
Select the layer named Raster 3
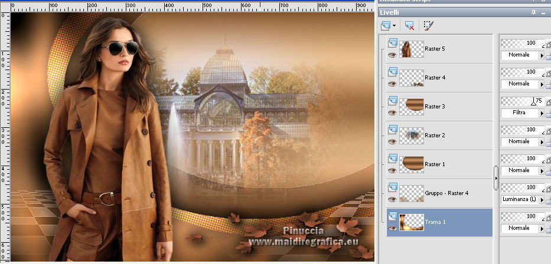coord(435,106)
